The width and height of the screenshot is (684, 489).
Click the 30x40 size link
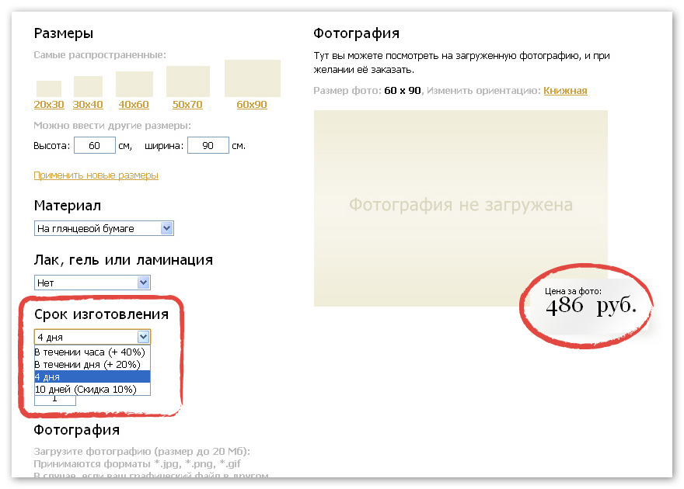click(x=88, y=105)
